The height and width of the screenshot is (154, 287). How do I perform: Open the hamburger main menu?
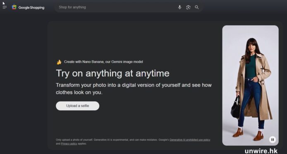click(x=5, y=7)
